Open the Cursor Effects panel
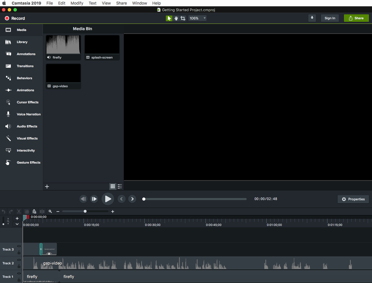Image resolution: width=372 pixels, height=283 pixels. (x=21, y=102)
